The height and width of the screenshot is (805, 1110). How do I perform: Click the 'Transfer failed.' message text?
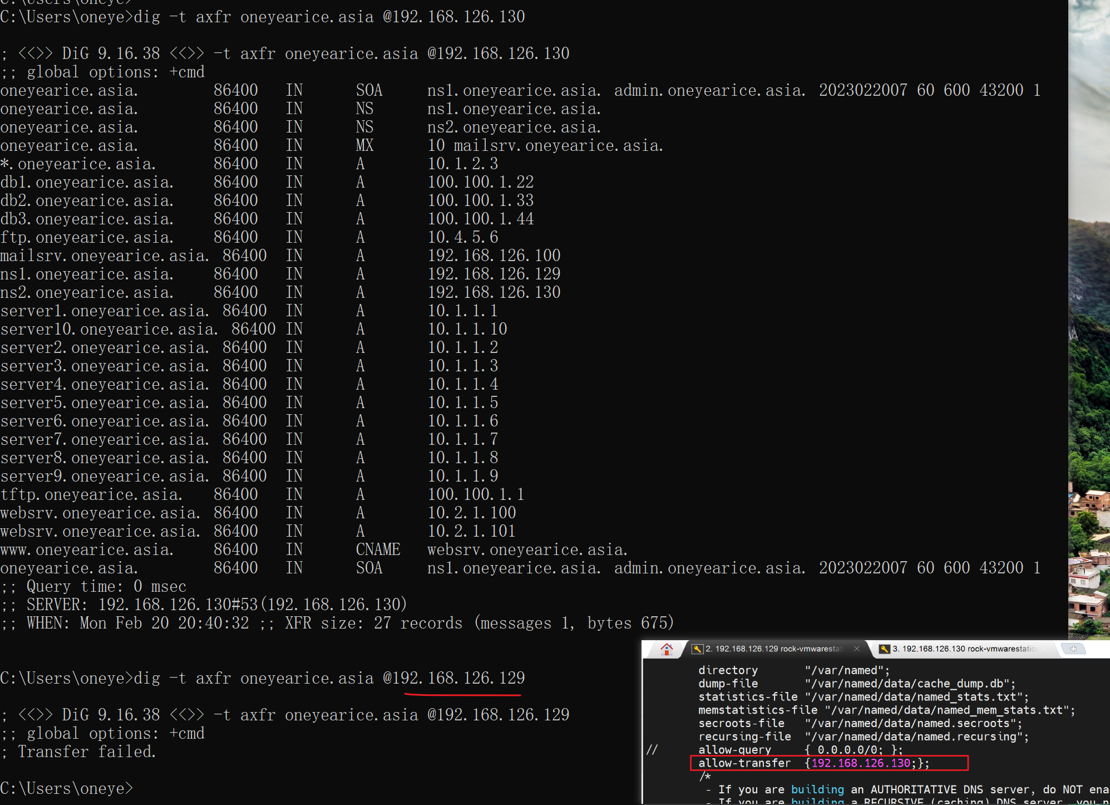(x=87, y=752)
